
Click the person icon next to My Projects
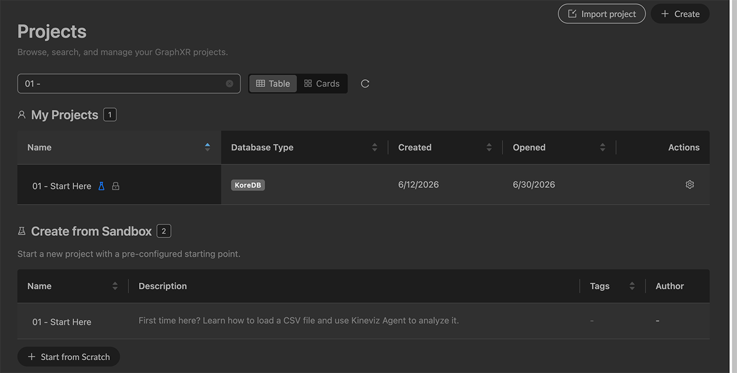22,115
